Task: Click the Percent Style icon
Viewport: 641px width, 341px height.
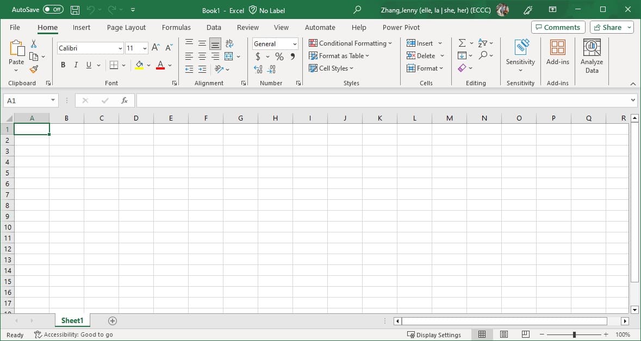Action: [279, 56]
